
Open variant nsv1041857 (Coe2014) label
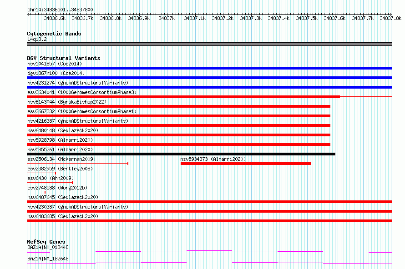(x=55, y=64)
